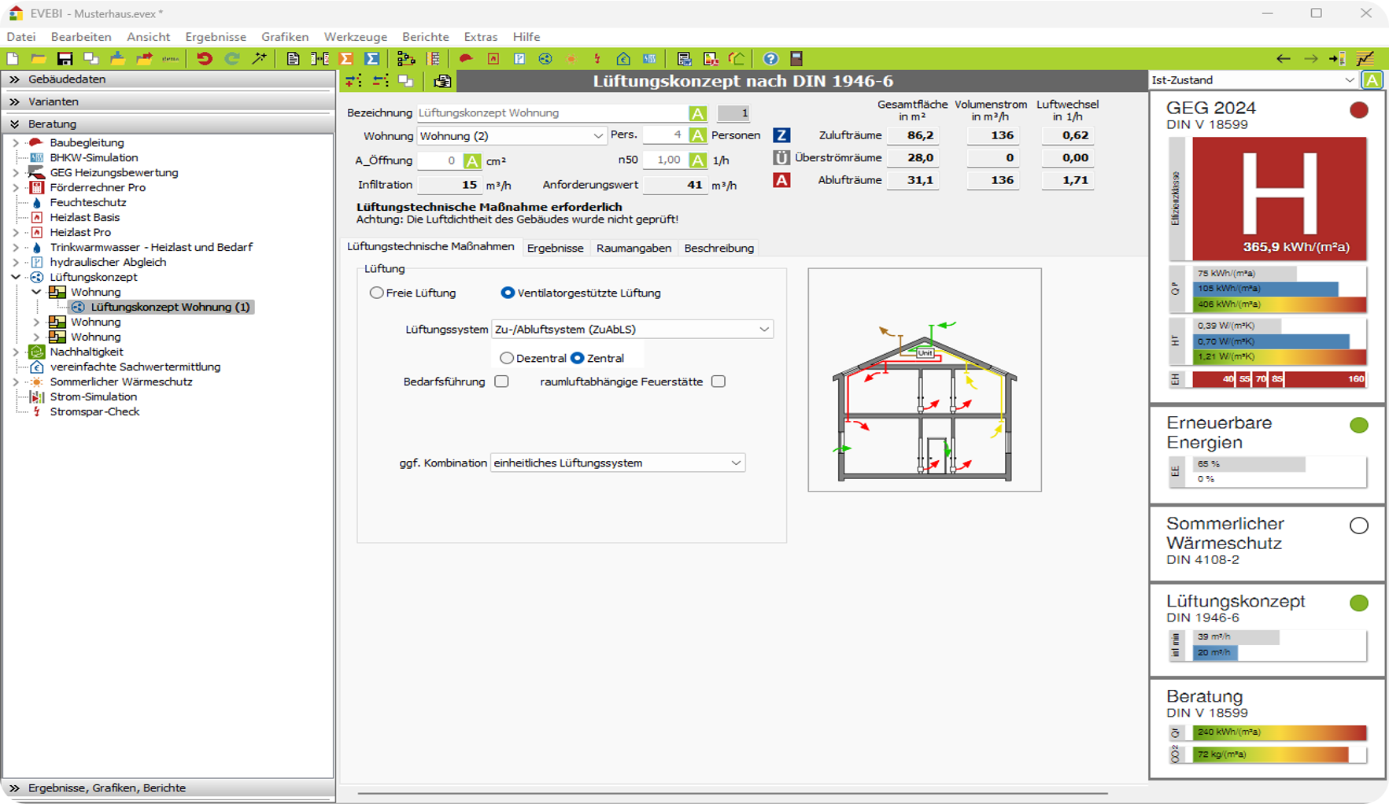Click the ventilation fan toolbar icon
Image resolution: width=1389 pixels, height=804 pixels.
pos(545,59)
